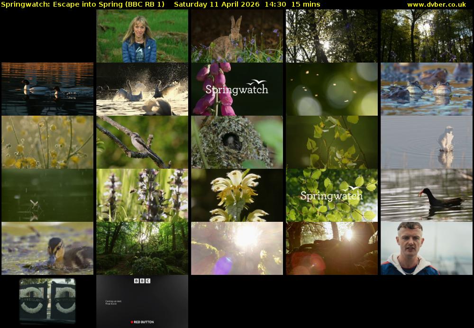
Task: Click the frogs in the pond thumbnail
Action: (426, 89)
